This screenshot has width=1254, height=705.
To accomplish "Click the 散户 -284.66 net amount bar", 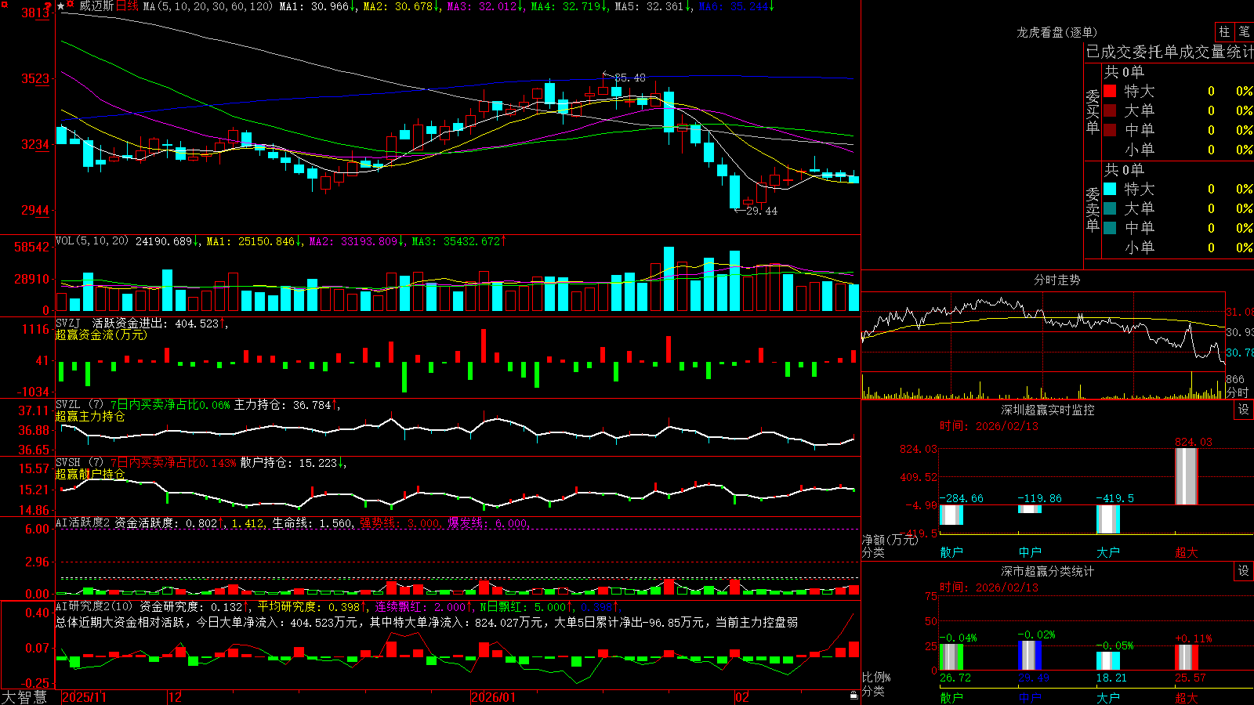I will pos(951,515).
